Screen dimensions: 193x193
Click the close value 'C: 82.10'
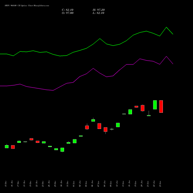tap(68, 10)
